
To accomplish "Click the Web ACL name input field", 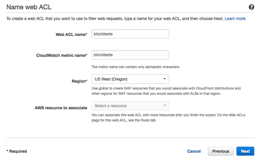I will (x=130, y=34).
